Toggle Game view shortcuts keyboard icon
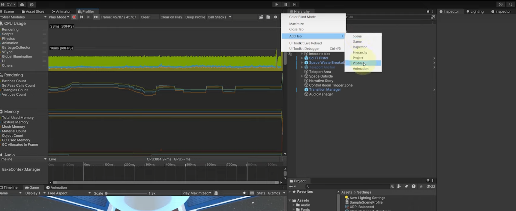This screenshot has width=516, height=211. [252, 193]
